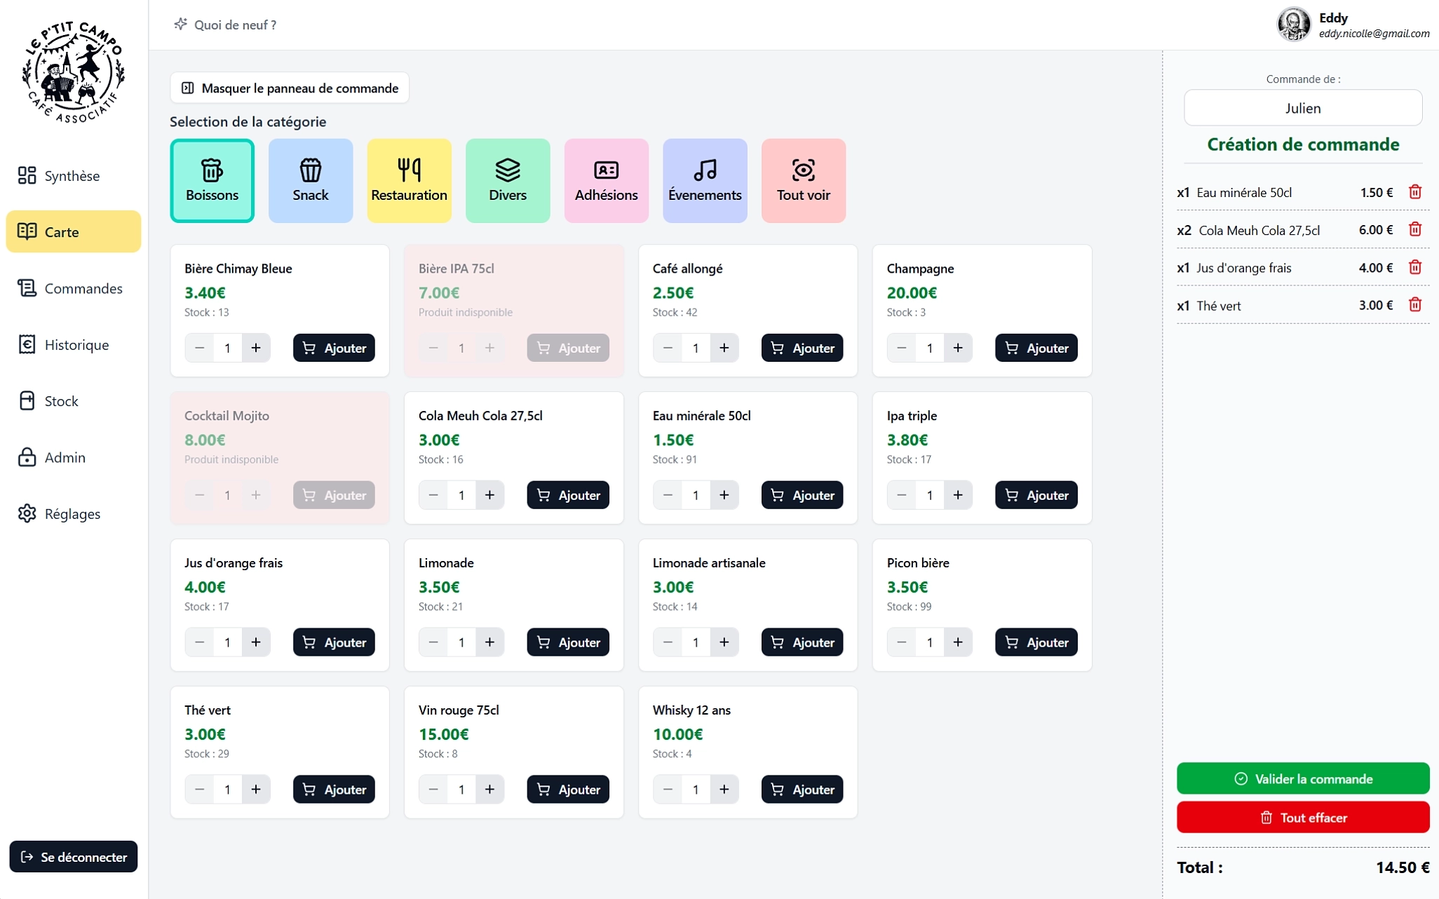The height and width of the screenshot is (899, 1439).
Task: Choose the Snack category
Action: pyautogui.click(x=310, y=181)
